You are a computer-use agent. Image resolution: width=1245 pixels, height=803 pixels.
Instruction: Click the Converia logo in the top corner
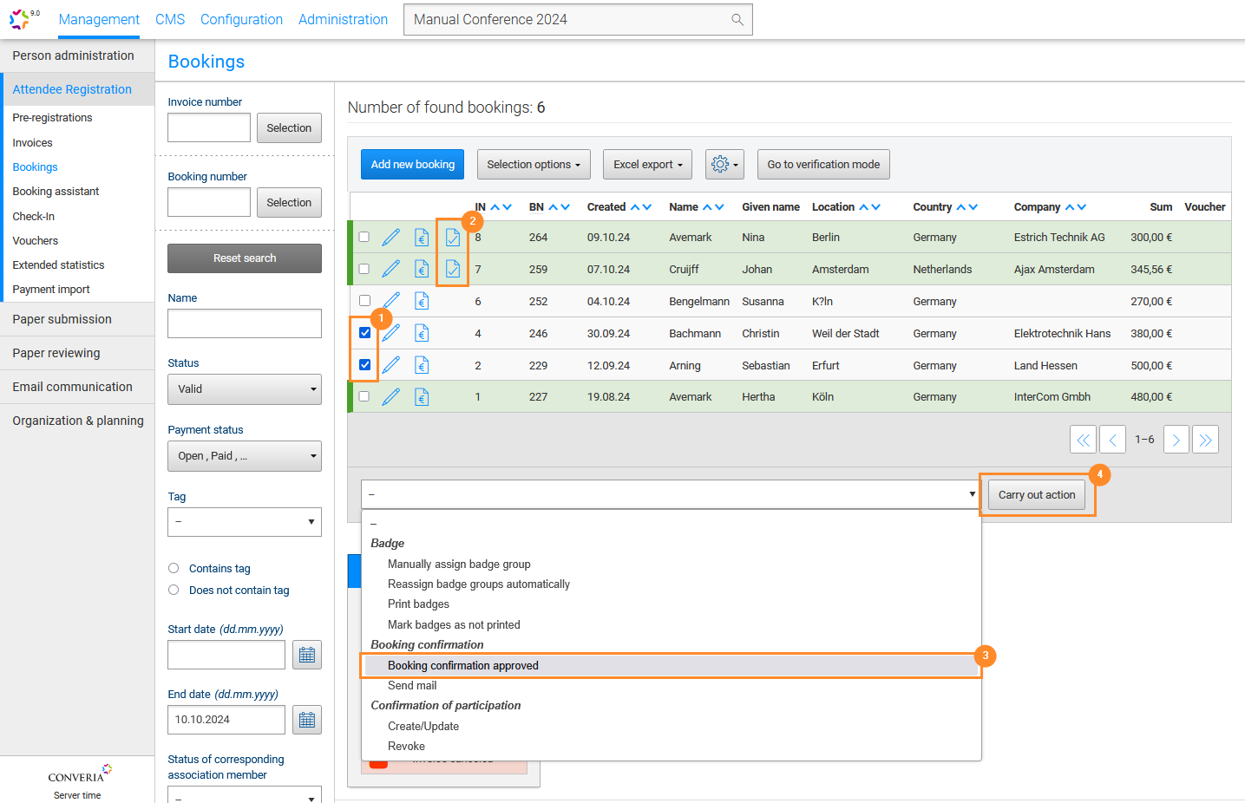[19, 19]
